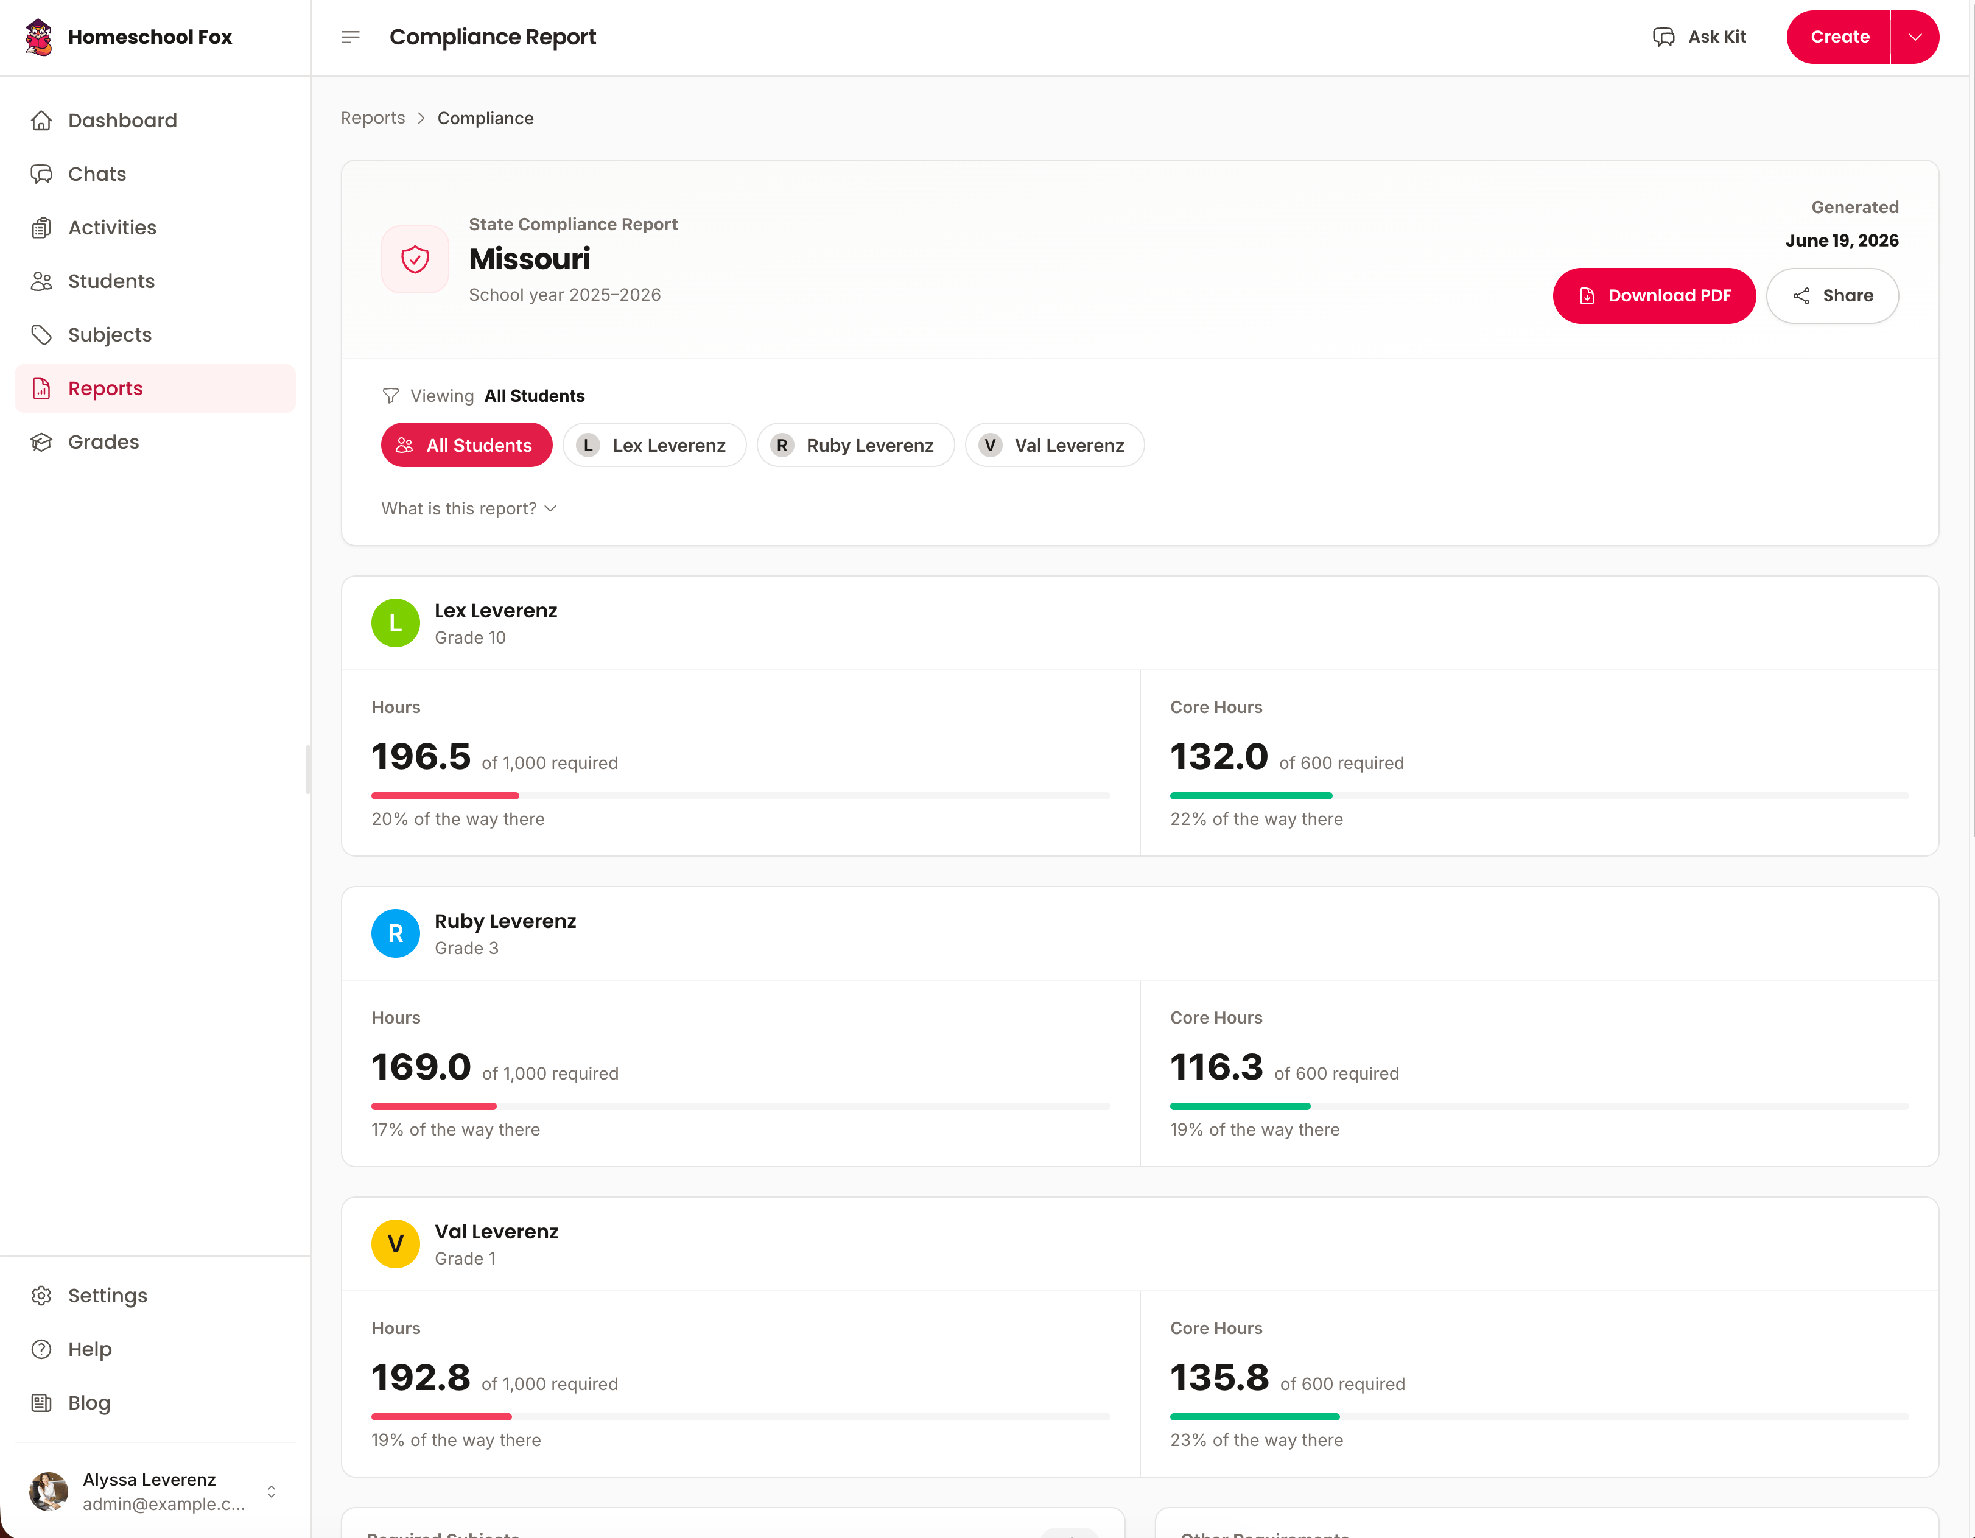Expand the What is this report section
1975x1538 pixels.
coord(468,509)
